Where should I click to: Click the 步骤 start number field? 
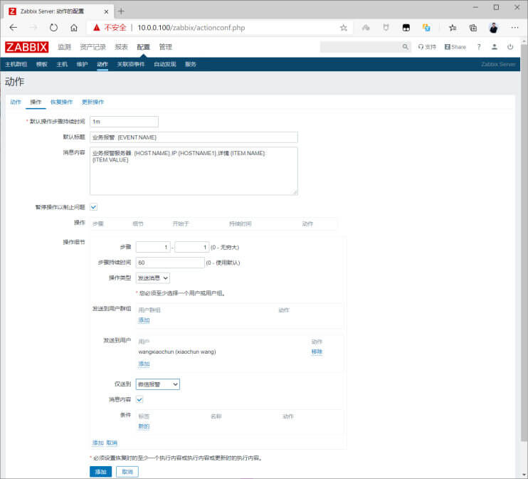153,247
